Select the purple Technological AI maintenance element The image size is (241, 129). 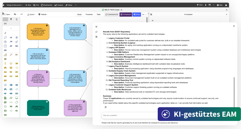tap(75, 108)
